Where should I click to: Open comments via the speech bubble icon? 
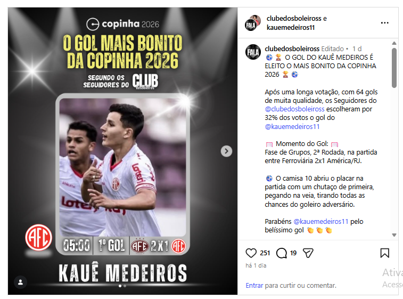pyautogui.click(x=282, y=253)
